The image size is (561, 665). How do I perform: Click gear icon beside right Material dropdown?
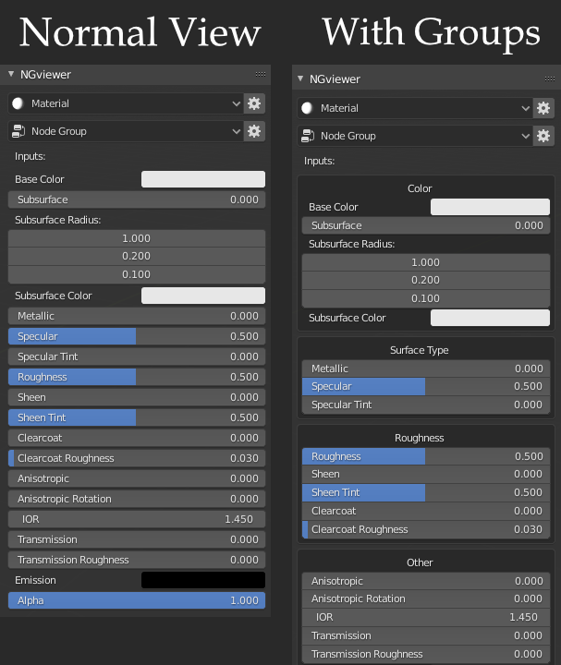(x=543, y=108)
